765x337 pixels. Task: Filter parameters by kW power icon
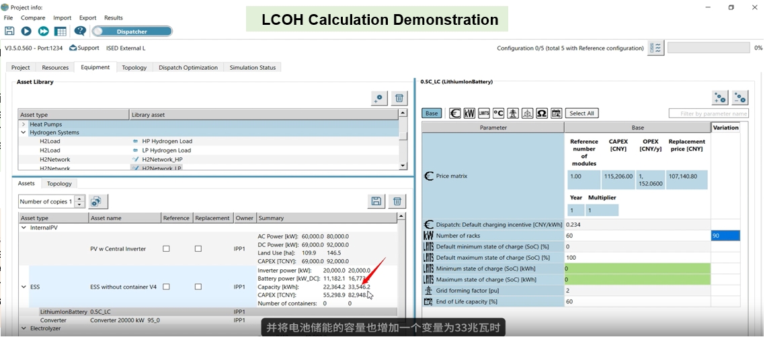(x=469, y=113)
